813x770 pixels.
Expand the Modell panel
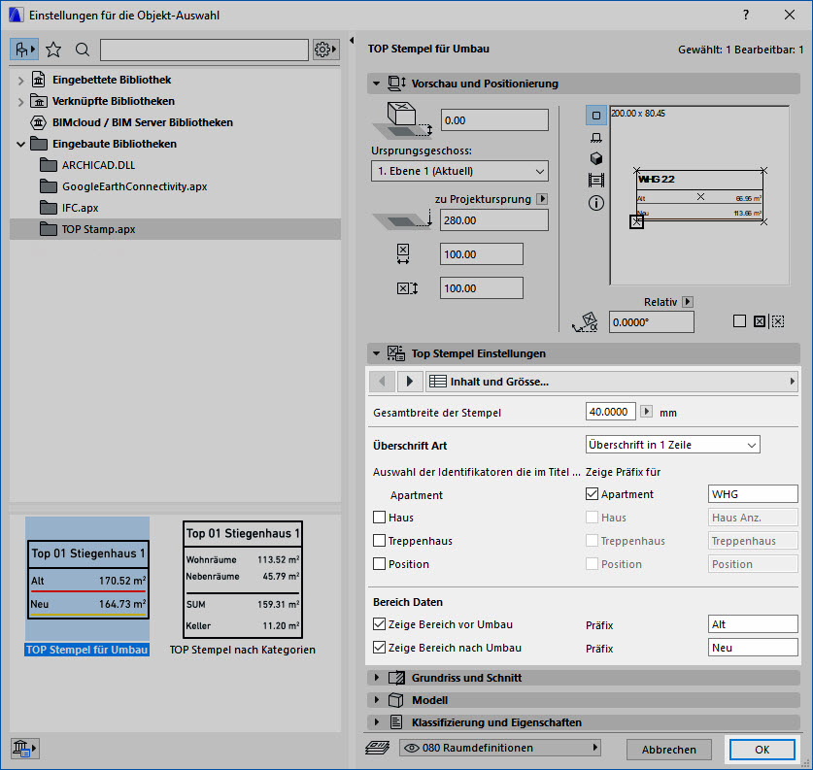377,699
